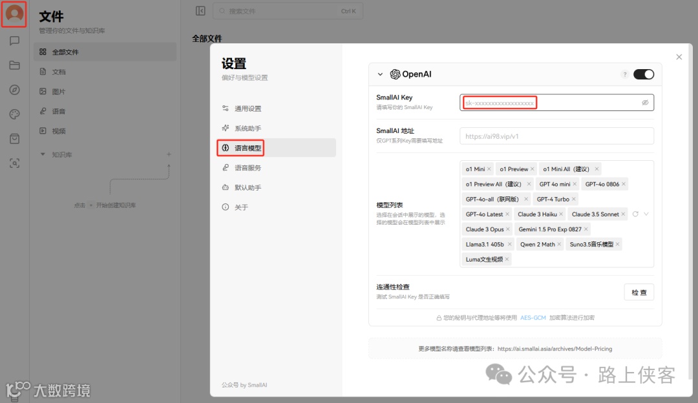Select 图片 in file sidebar
The width and height of the screenshot is (698, 403).
click(x=105, y=92)
